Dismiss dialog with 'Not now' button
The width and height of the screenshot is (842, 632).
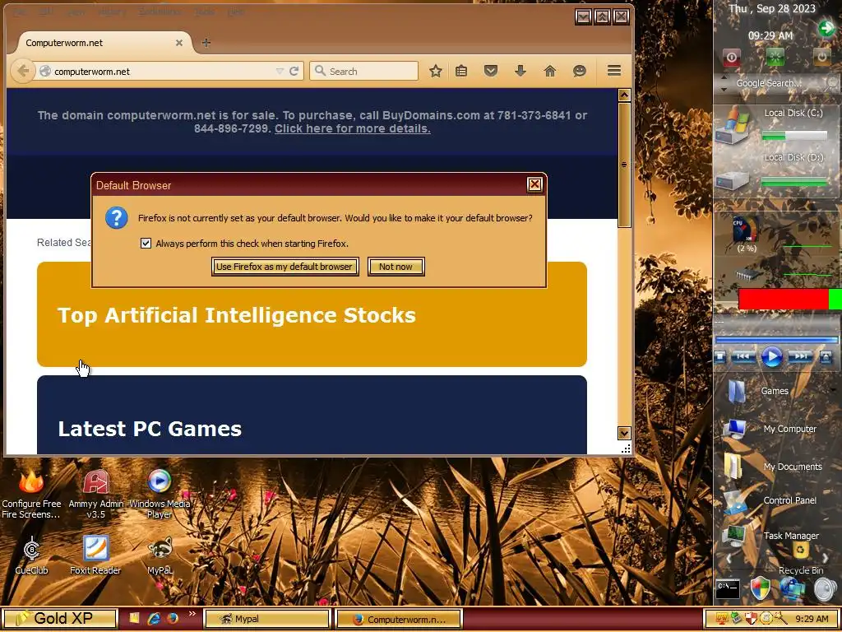click(x=396, y=267)
